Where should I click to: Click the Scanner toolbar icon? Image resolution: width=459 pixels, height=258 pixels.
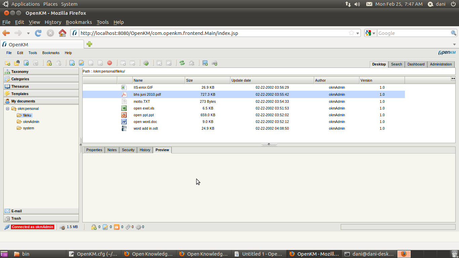click(205, 63)
